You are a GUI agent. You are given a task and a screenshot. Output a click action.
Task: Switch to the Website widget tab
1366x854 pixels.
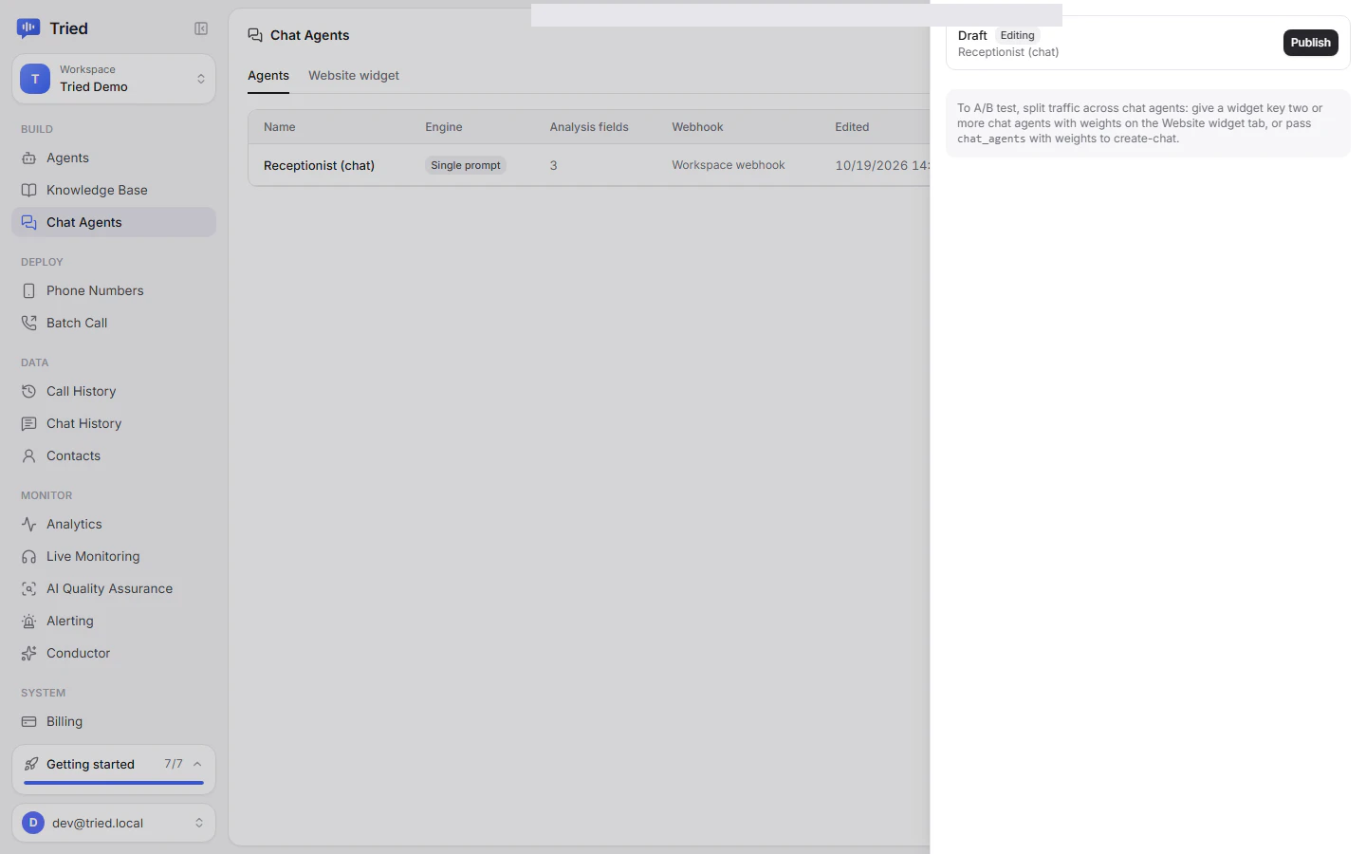point(354,76)
